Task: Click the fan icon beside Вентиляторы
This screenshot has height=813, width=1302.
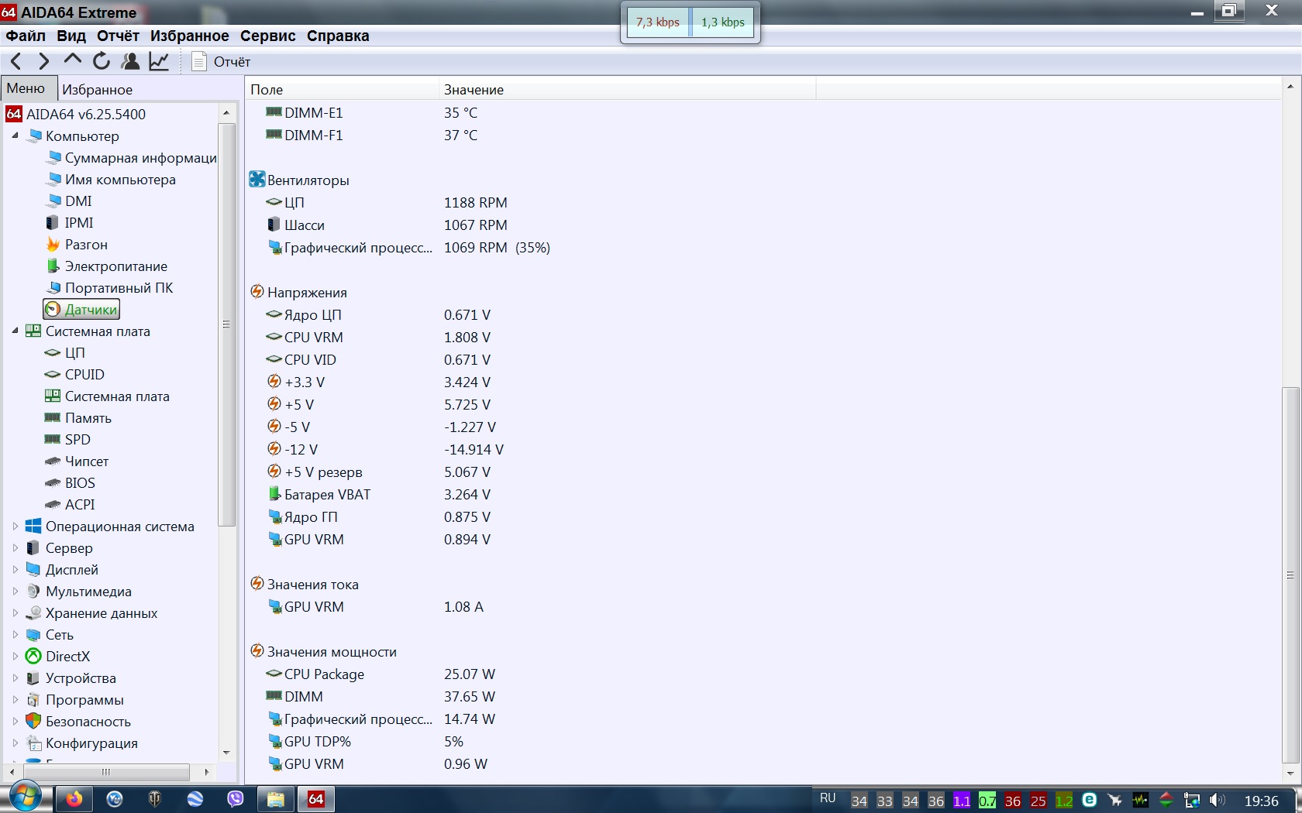Action: tap(257, 180)
